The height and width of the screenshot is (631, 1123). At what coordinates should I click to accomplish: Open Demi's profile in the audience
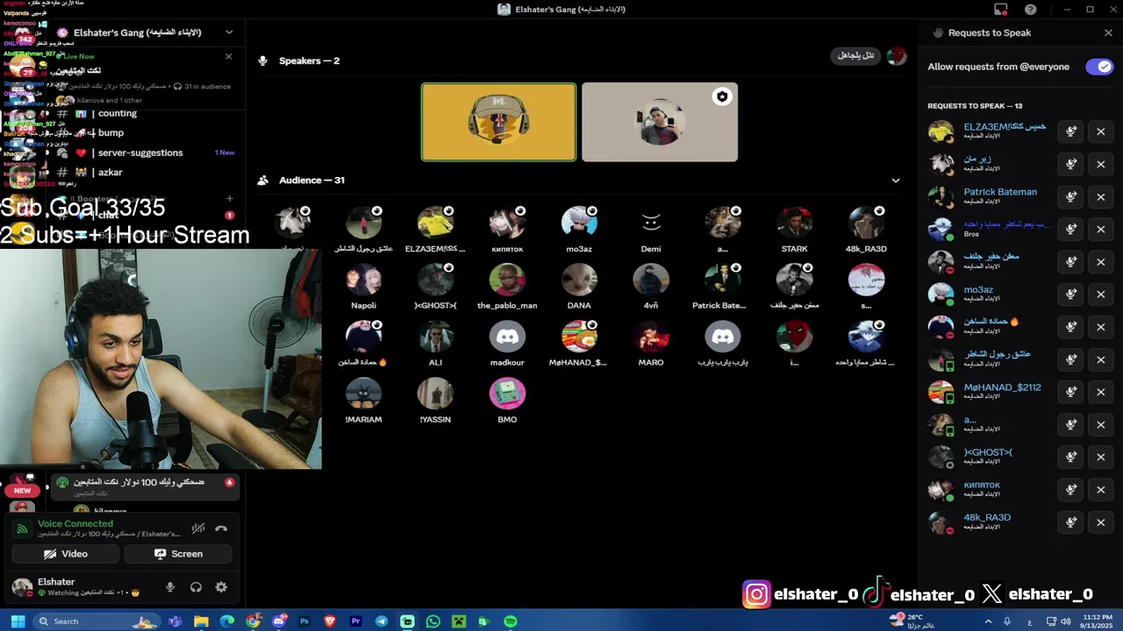pyautogui.click(x=651, y=223)
